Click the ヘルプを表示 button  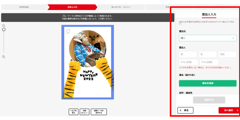[73, 112]
